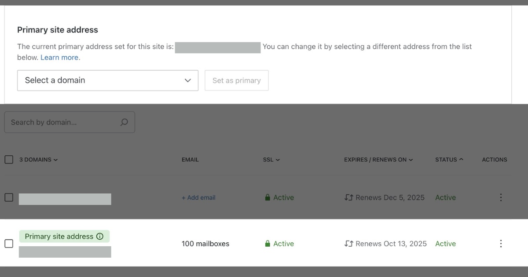Click the SSL padlock icon on the first domain row
Viewport: 528px width, 277px height.
pos(268,197)
